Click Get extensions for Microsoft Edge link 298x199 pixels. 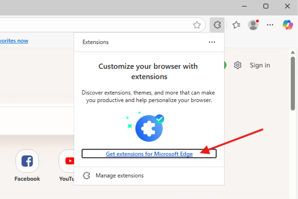pos(149,154)
